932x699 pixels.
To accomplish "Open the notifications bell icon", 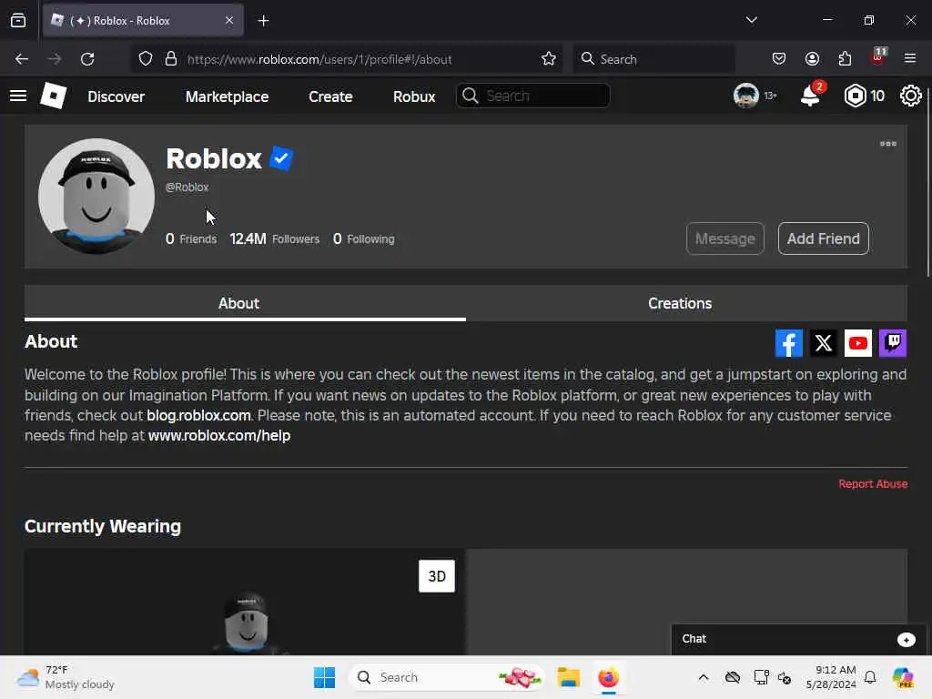I will pos(810,95).
